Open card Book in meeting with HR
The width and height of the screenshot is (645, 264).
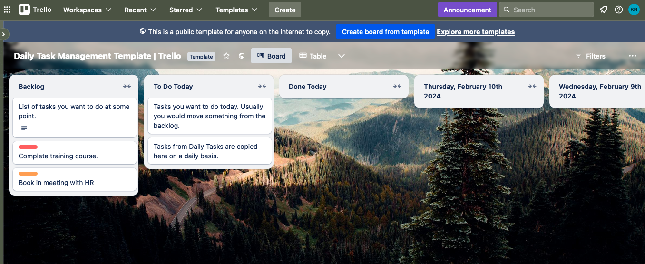[75, 179]
